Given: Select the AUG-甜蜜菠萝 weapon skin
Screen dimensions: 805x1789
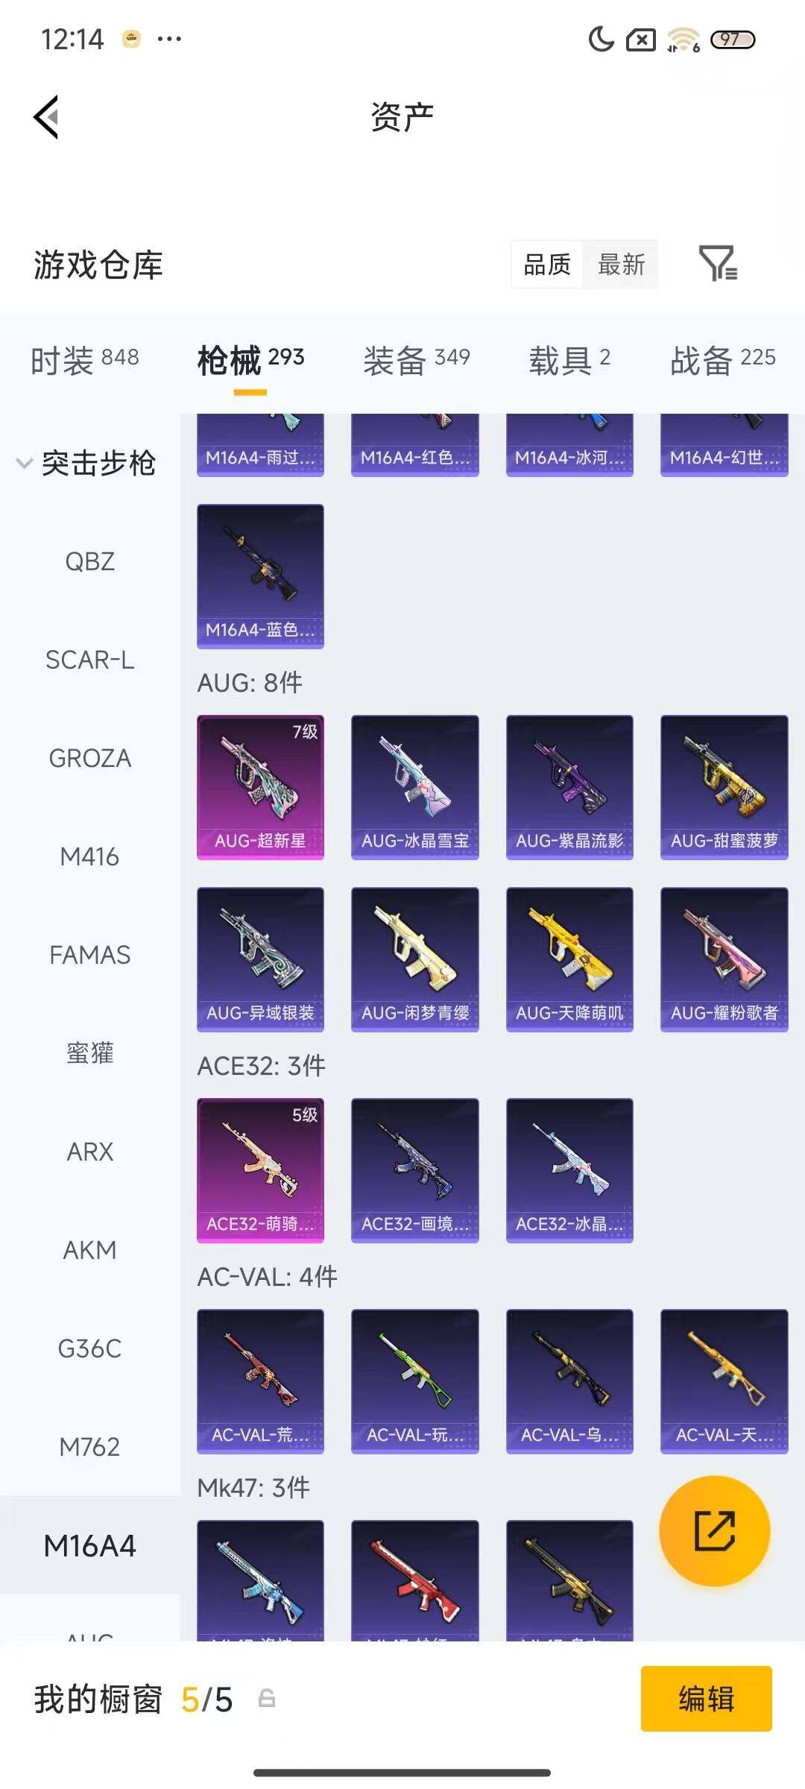Looking at the screenshot, I should pos(724,787).
